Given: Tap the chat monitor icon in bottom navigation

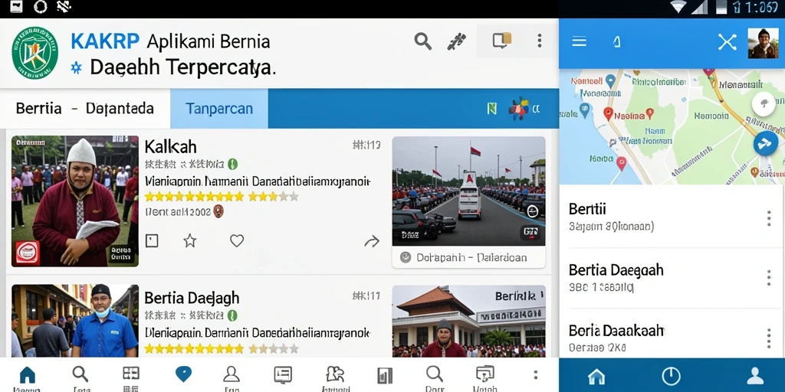Looking at the screenshot, I should [x=484, y=374].
